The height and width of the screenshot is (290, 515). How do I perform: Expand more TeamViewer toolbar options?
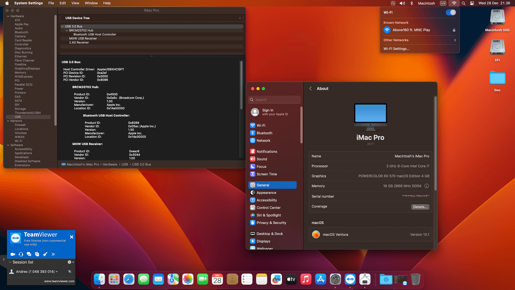click(x=53, y=254)
